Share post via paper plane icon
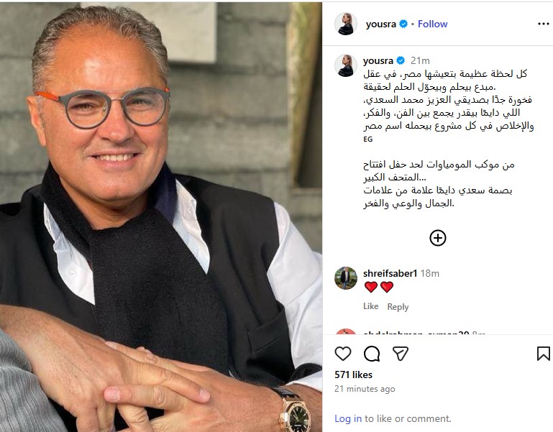Viewport: 553px width, 432px height. [x=401, y=354]
